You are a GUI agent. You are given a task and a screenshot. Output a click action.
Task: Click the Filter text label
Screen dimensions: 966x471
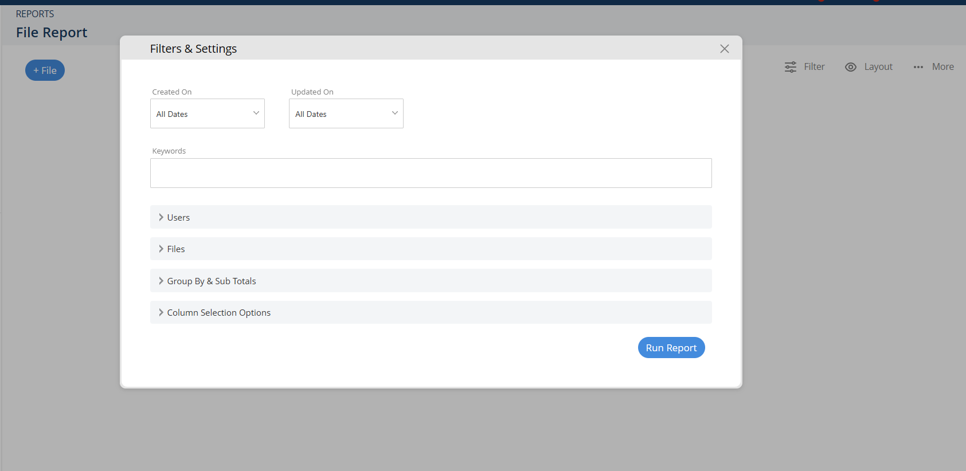(814, 66)
